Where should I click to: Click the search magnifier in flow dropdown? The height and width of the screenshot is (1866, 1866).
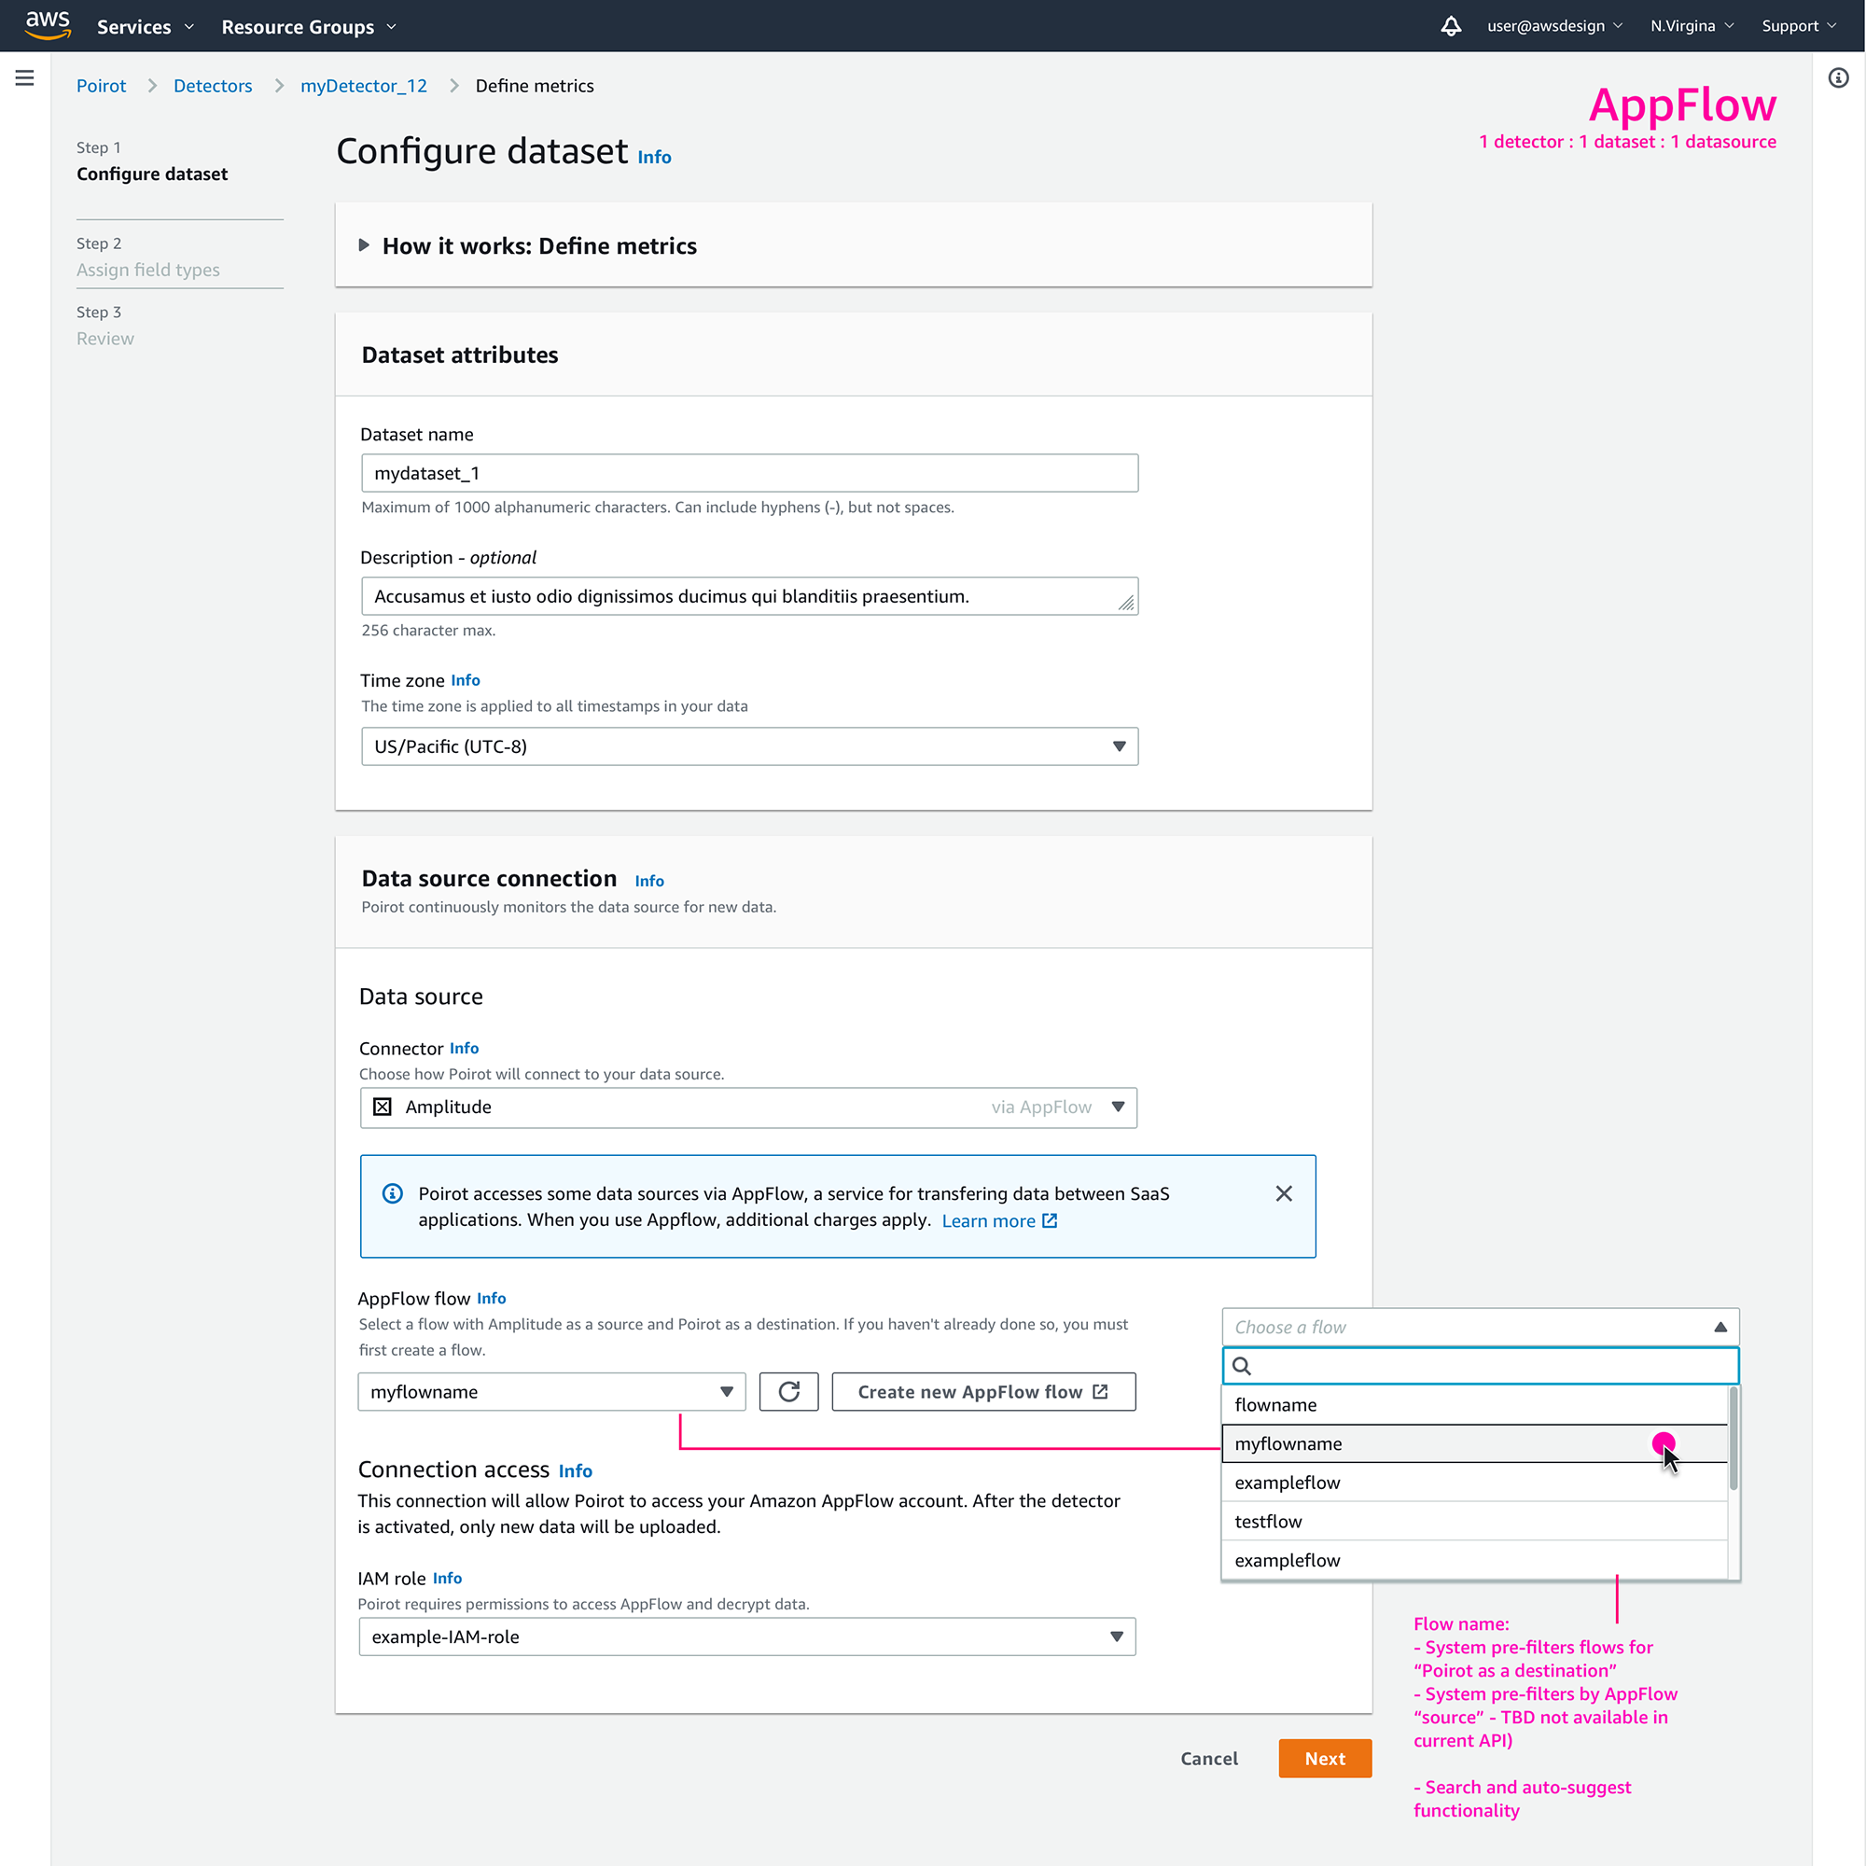[x=1242, y=1366]
